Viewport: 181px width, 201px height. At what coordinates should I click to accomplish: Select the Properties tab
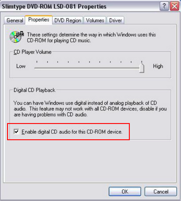tap(39, 20)
